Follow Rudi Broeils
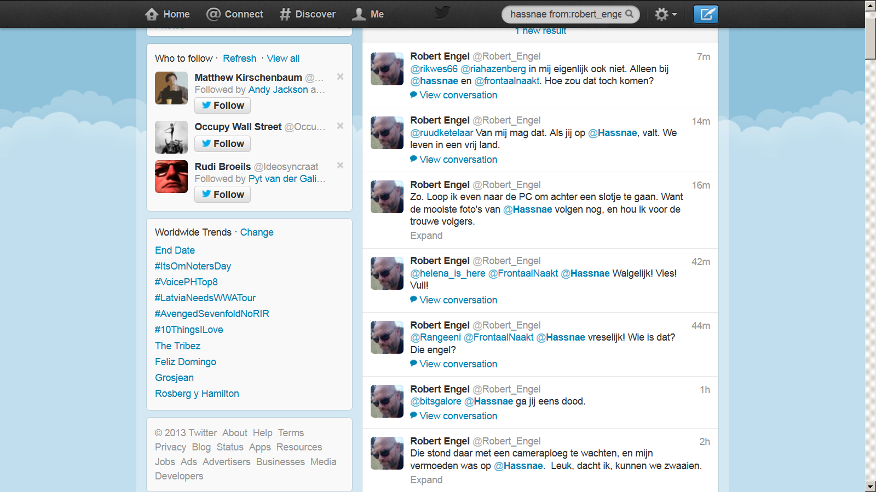The image size is (876, 492). (222, 195)
